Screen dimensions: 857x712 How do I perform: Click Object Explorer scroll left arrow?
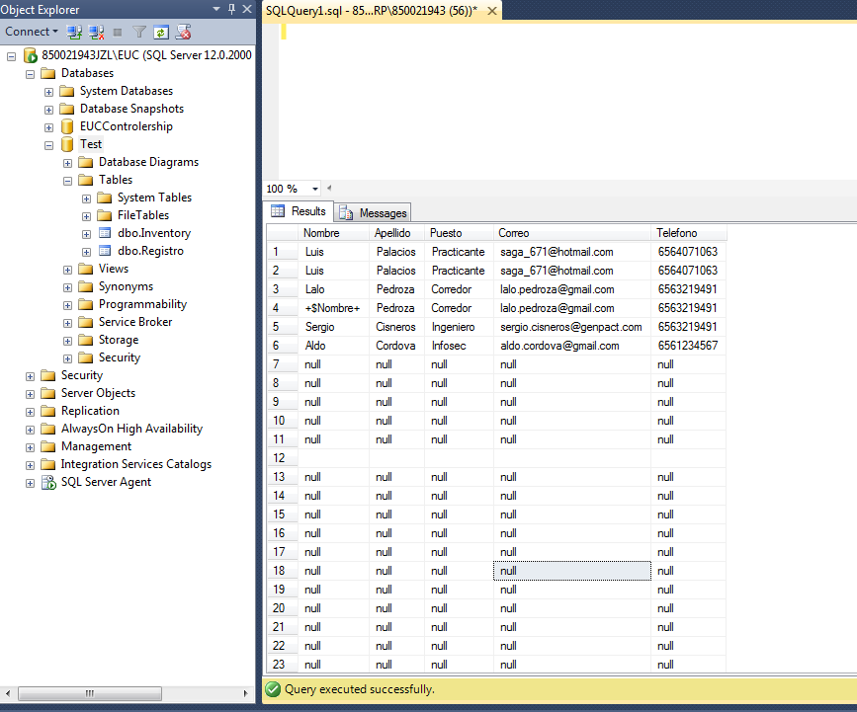8,693
